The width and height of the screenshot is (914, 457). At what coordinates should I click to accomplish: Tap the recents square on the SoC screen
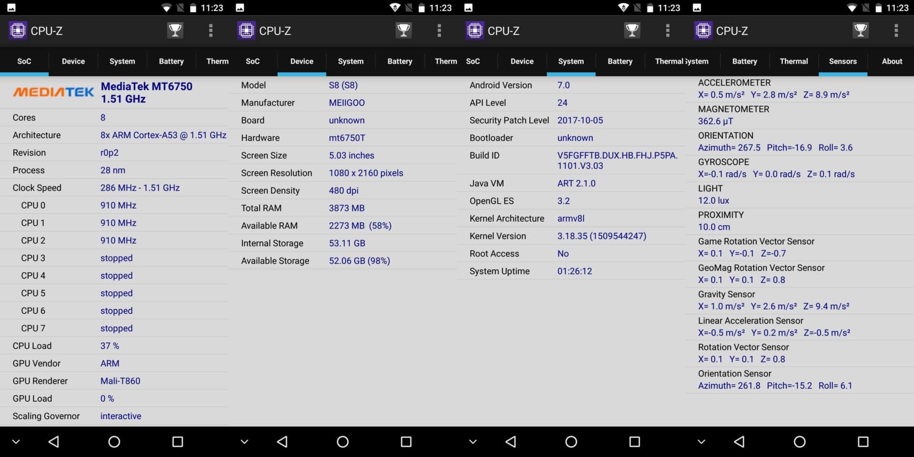click(178, 442)
